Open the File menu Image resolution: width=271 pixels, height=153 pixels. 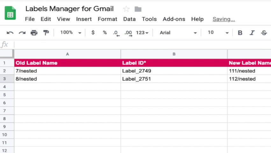(x=30, y=19)
